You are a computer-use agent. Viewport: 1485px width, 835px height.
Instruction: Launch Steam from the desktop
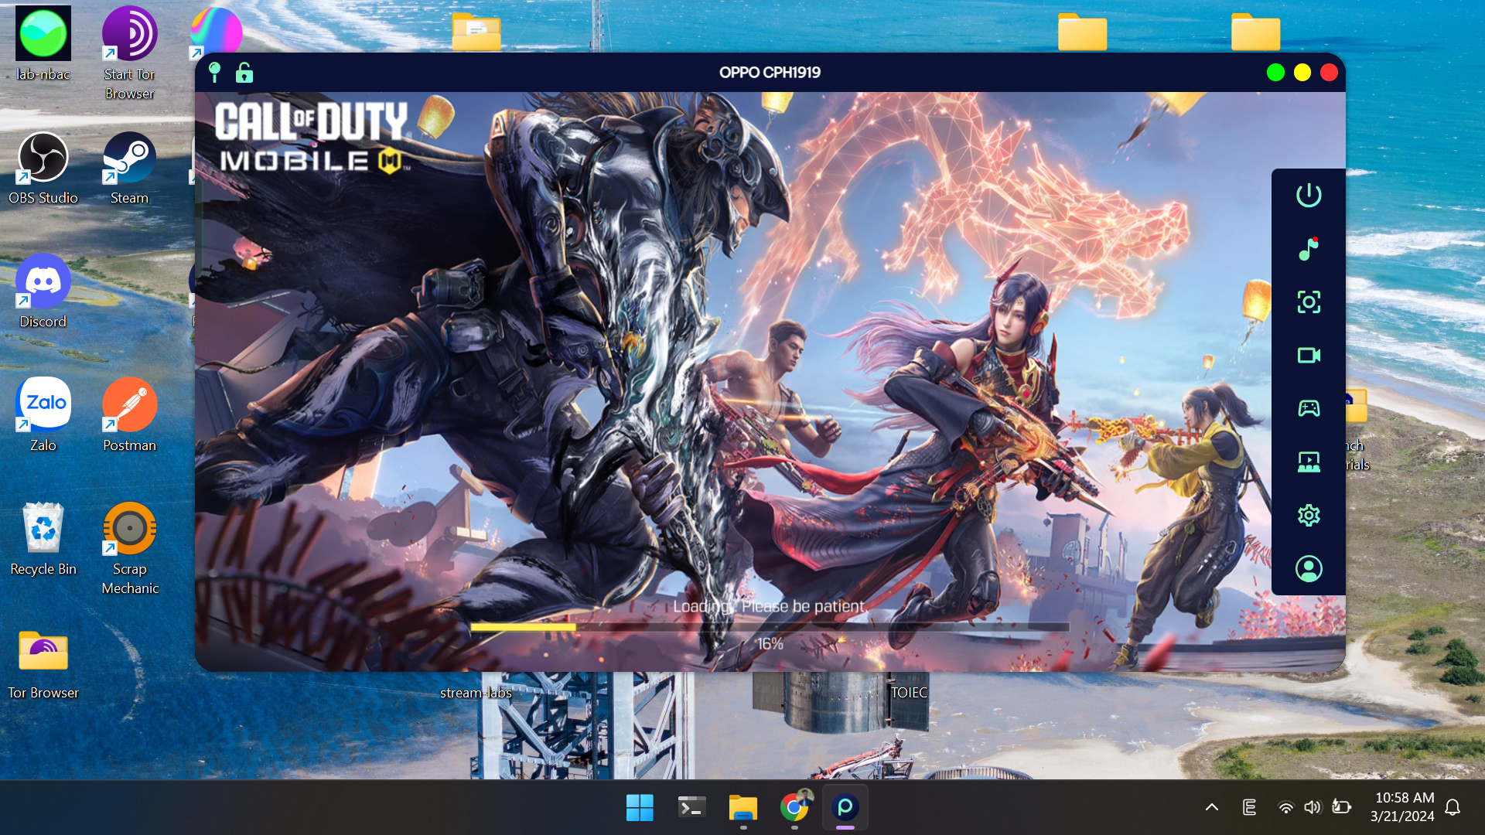click(x=130, y=168)
